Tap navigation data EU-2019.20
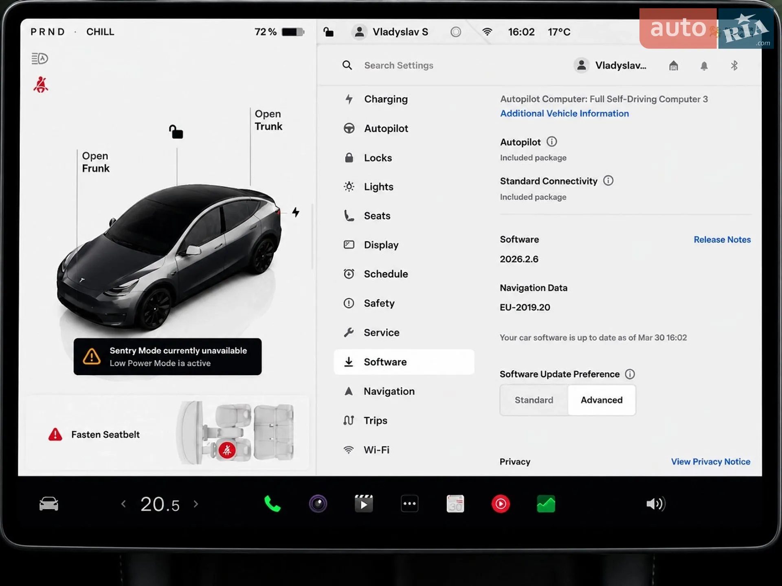782x586 pixels. tap(525, 307)
